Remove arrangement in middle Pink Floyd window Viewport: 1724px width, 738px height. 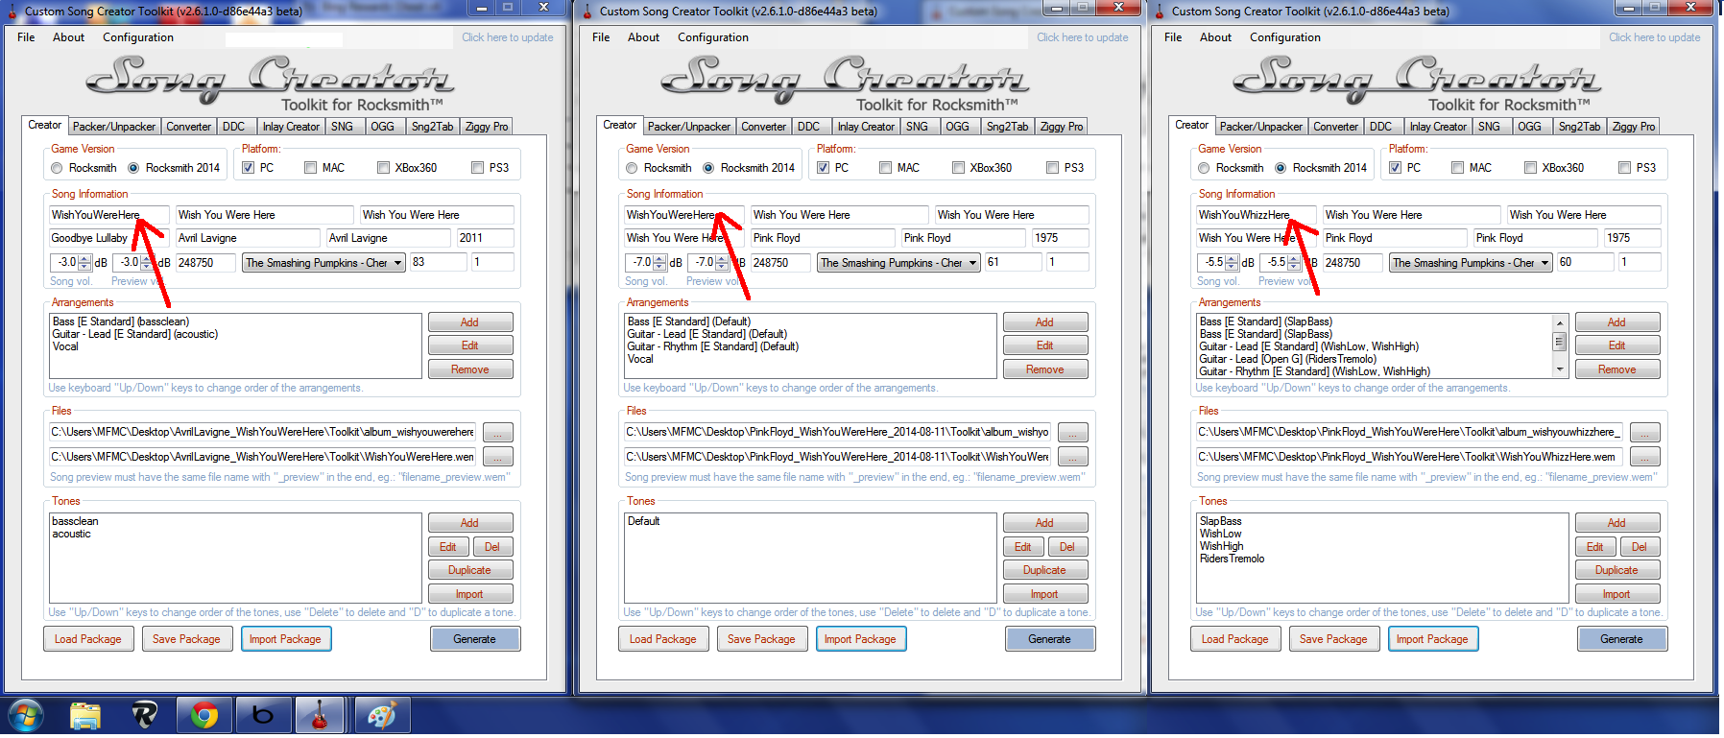click(x=1045, y=369)
